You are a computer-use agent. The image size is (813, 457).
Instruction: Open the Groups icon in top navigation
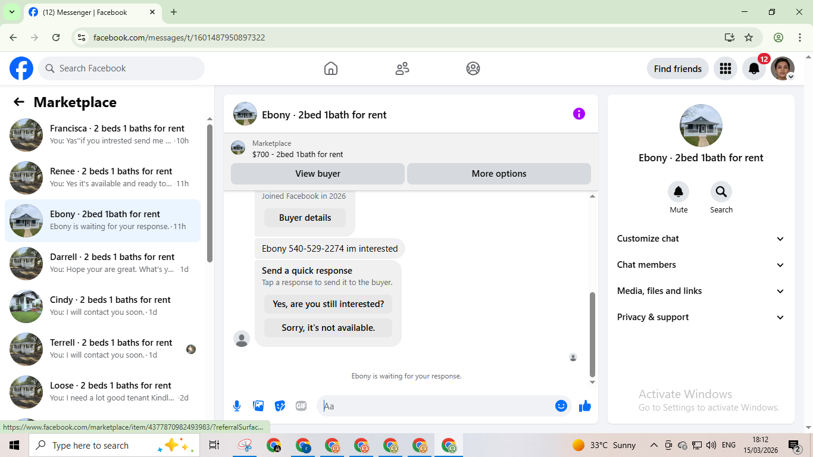(x=473, y=68)
